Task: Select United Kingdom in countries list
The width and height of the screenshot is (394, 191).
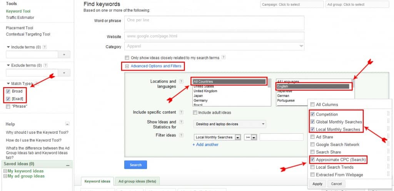Action: (205, 91)
